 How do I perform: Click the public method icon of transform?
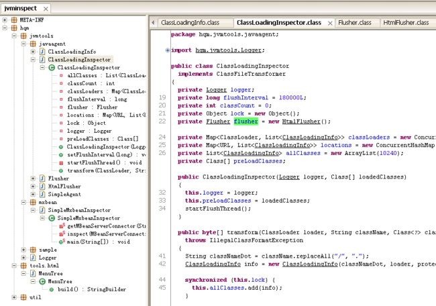pyautogui.click(x=61, y=170)
